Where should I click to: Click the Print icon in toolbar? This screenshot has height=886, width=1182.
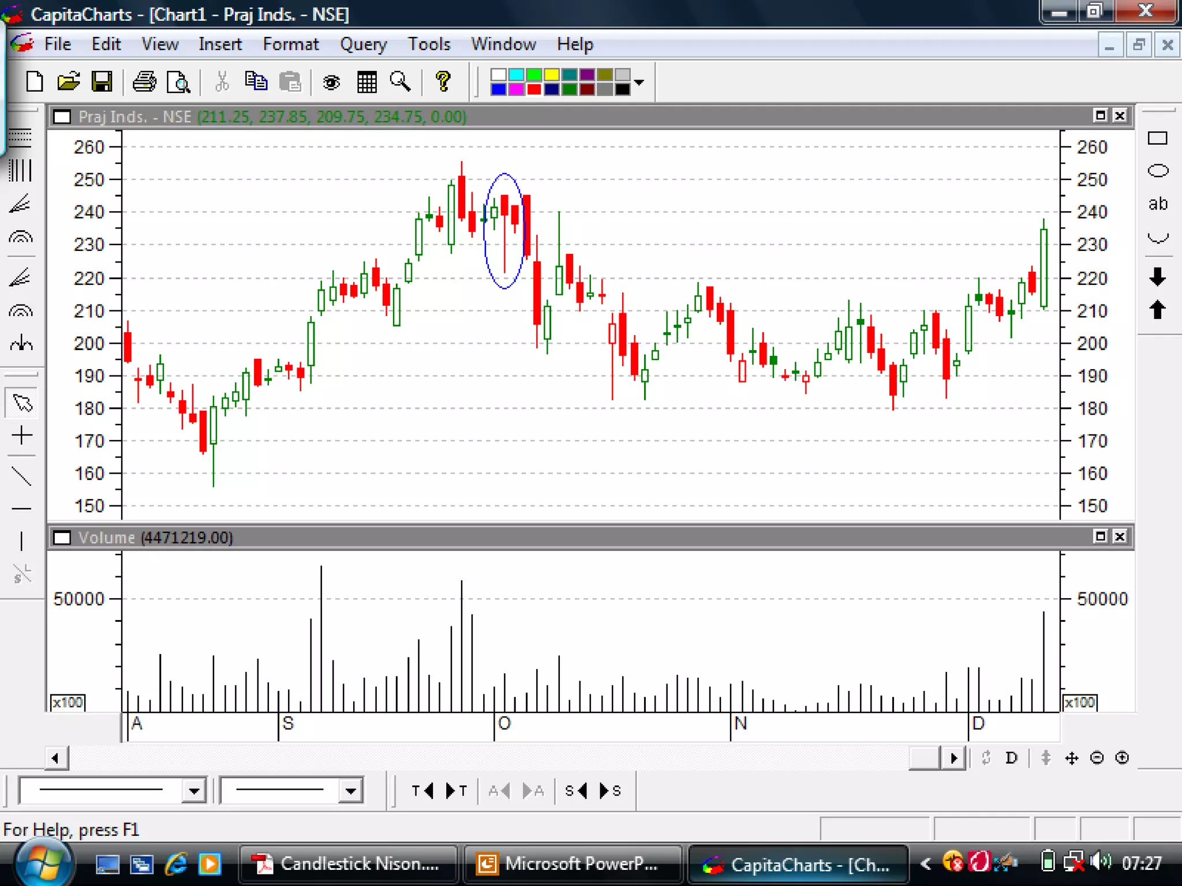point(144,82)
